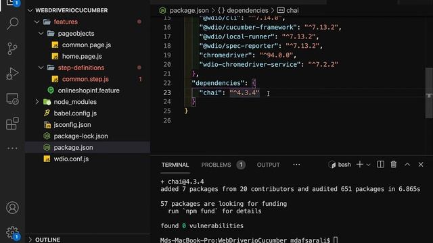The height and width of the screenshot is (243, 433).
Task: Show more panel tabs ellipsis
Action: [296, 165]
